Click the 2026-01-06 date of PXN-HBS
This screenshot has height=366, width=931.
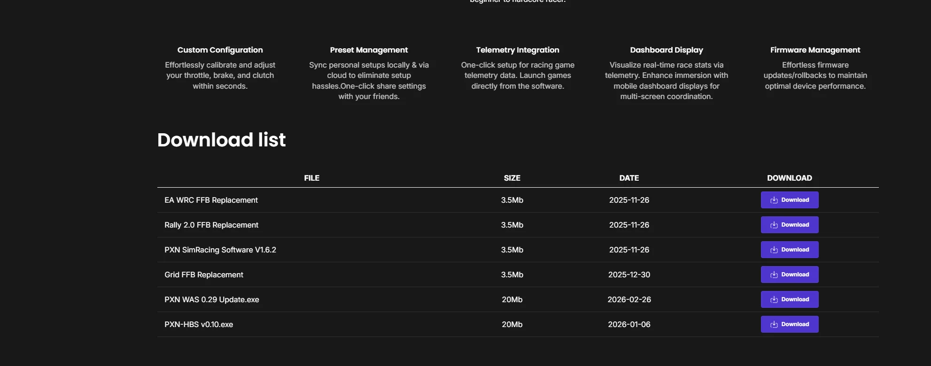pyautogui.click(x=629, y=324)
